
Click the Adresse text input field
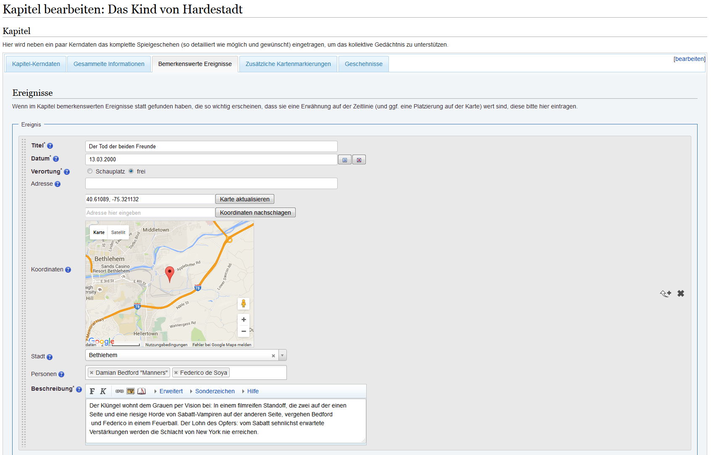(211, 184)
